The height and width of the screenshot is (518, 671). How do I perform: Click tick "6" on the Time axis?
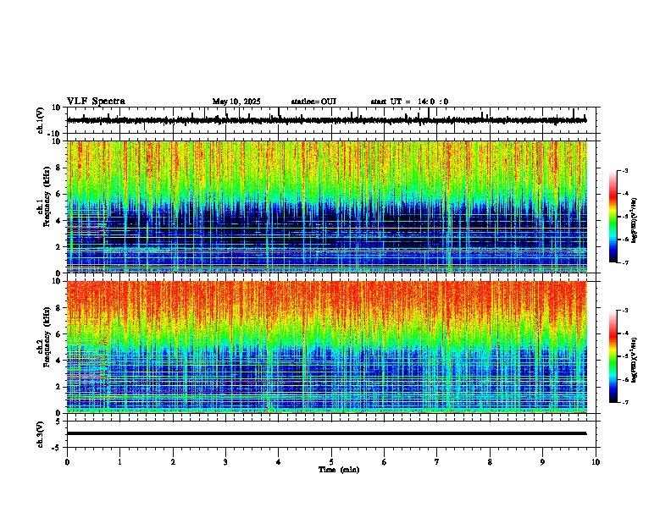[x=385, y=462]
